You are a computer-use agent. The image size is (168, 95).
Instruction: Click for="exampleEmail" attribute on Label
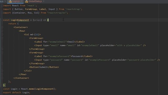pyautogui.click(x=55, y=42)
